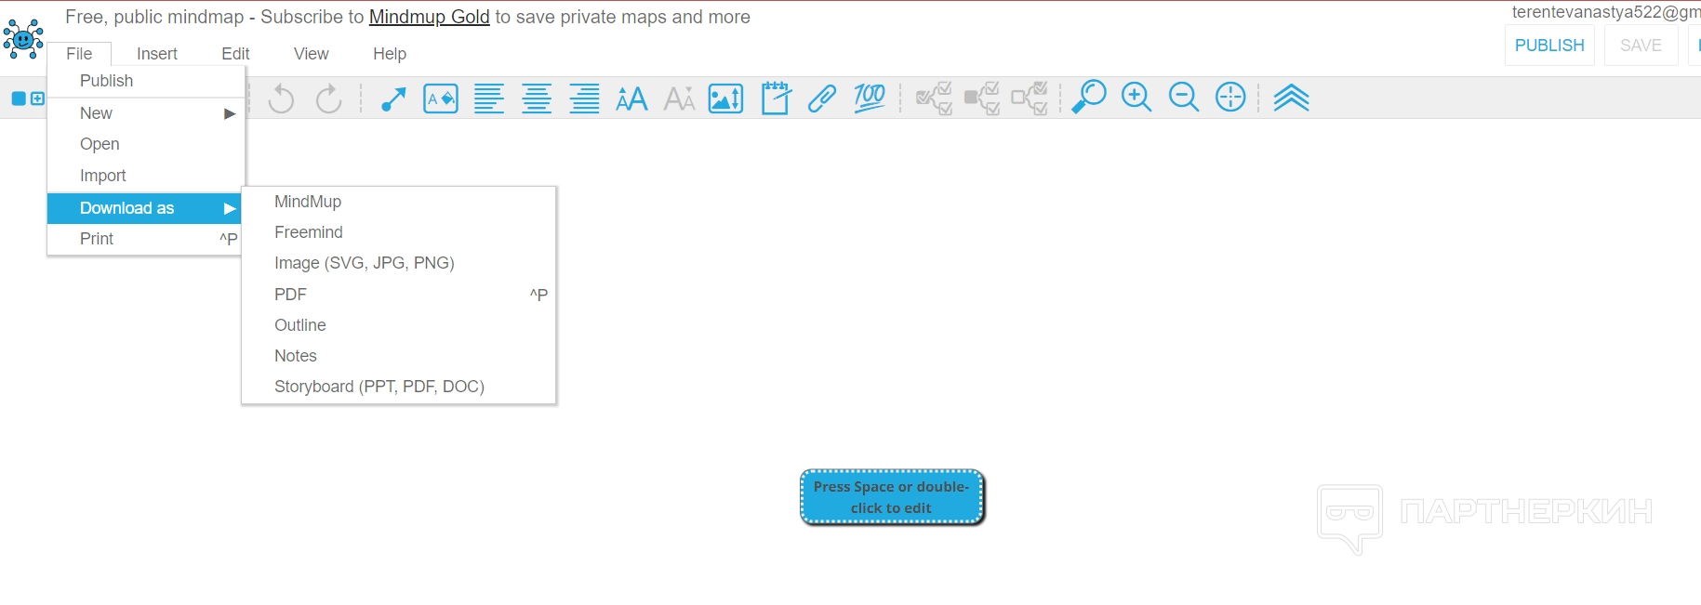The height and width of the screenshot is (605, 1701).
Task: Open the Help menu
Action: point(390,54)
